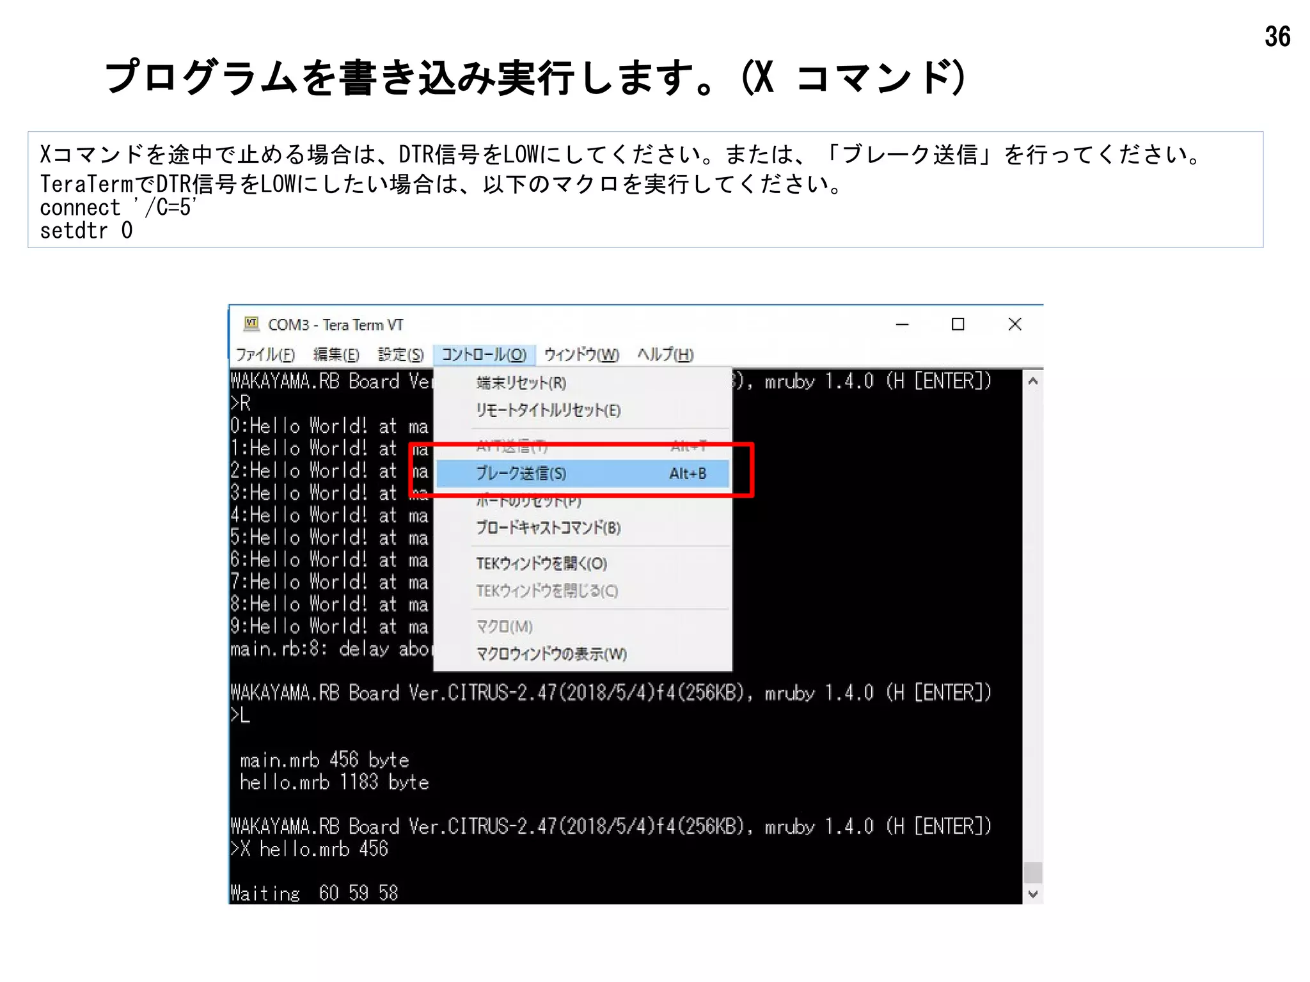The image size is (1310, 982).
Task: Select TEKウィンドウを開く(O) entry
Action: 583,564
